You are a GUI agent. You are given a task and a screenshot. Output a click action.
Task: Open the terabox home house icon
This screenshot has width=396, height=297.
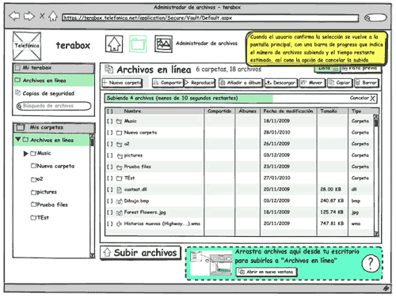tap(114, 44)
